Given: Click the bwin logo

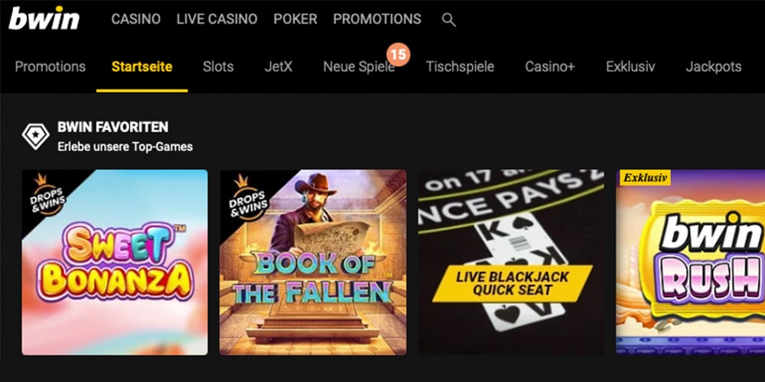Looking at the screenshot, I should click(x=44, y=18).
